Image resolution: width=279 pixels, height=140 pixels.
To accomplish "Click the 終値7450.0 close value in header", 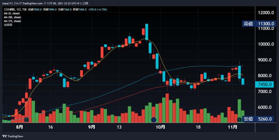I will 80,9.
